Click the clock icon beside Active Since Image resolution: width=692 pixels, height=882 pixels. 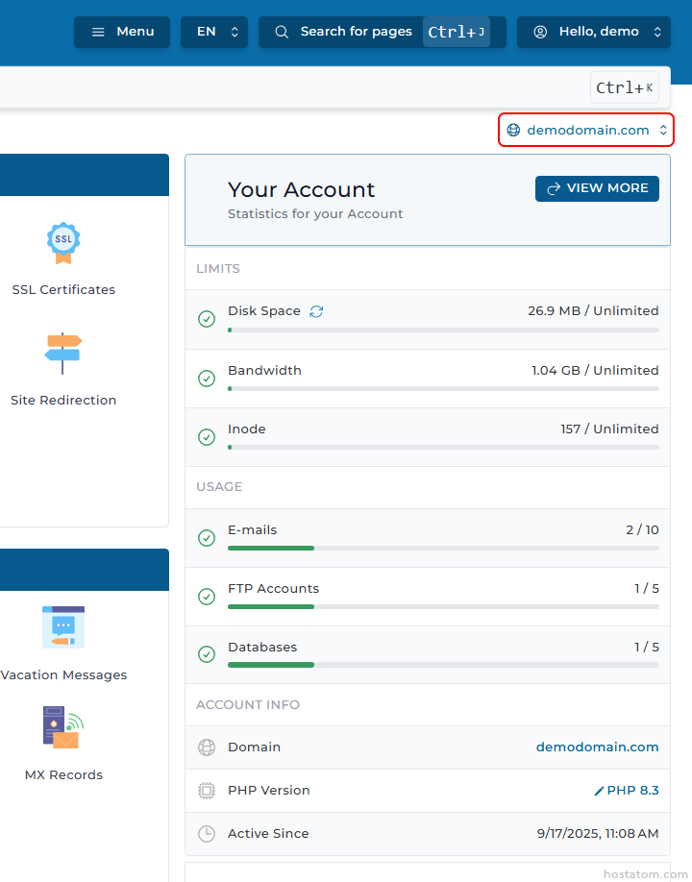pos(207,834)
